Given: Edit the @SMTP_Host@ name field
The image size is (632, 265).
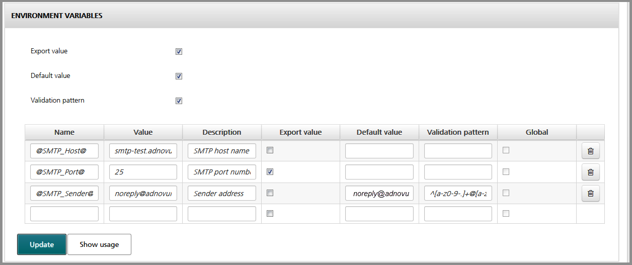Looking at the screenshot, I should (x=64, y=151).
